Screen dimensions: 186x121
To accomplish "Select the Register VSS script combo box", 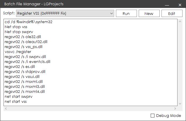I will coord(65,13).
